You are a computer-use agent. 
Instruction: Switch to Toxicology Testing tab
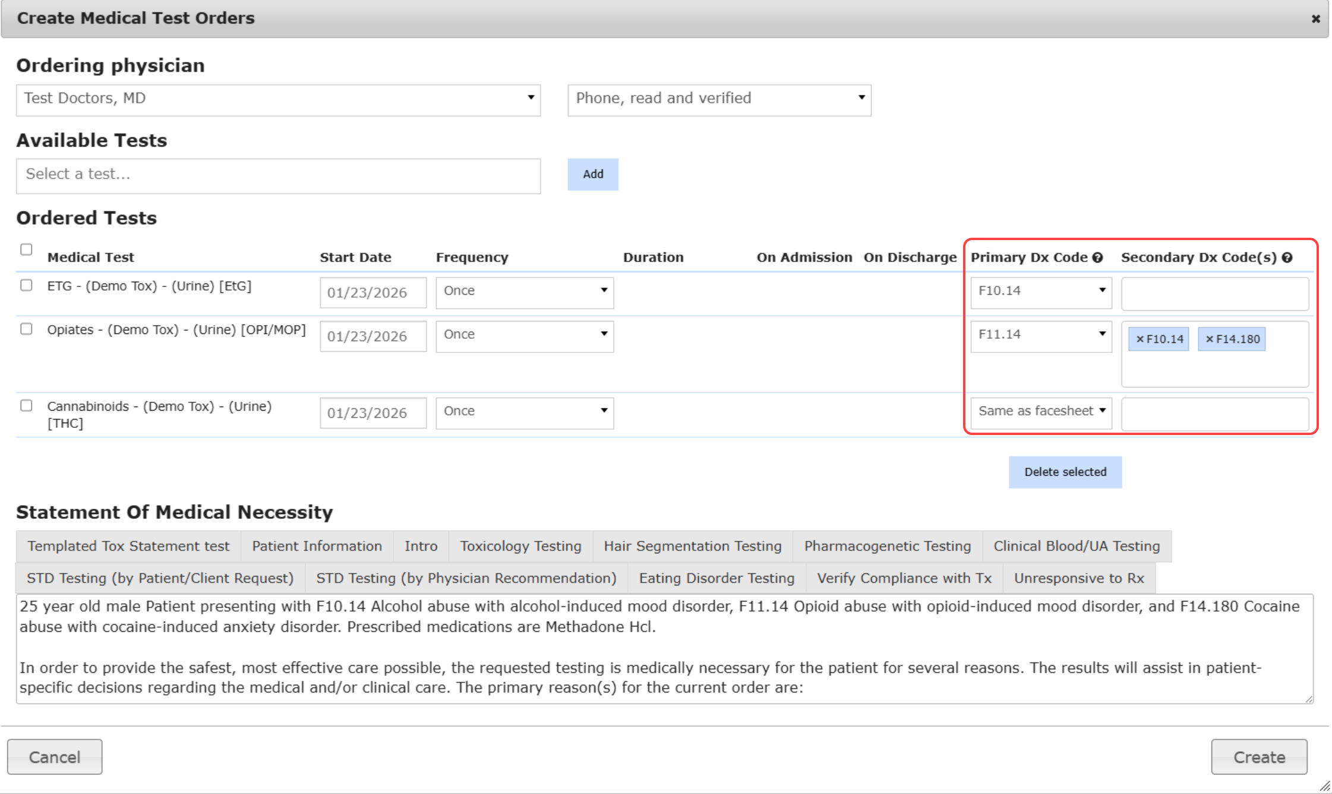[520, 546]
